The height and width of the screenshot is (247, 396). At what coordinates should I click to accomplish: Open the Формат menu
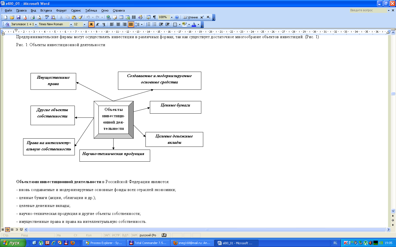(x=61, y=10)
